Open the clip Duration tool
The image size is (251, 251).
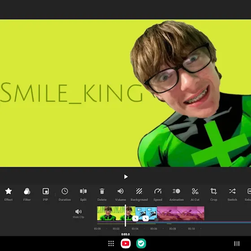click(65, 194)
